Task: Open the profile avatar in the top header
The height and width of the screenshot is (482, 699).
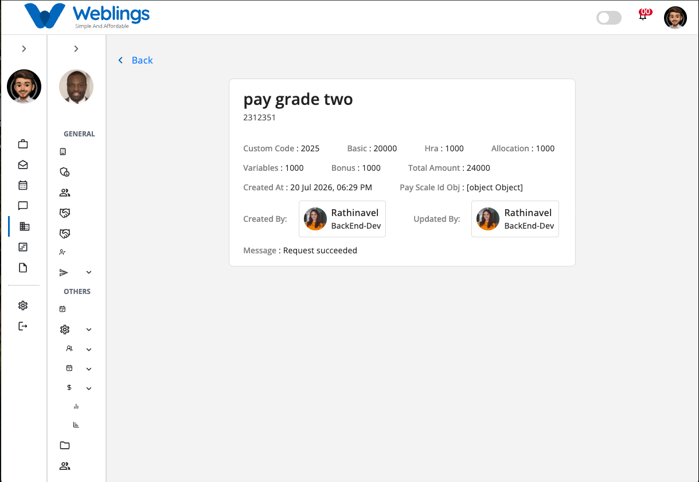Action: point(675,18)
